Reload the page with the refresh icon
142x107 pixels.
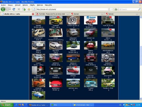click(x=14, y=9)
